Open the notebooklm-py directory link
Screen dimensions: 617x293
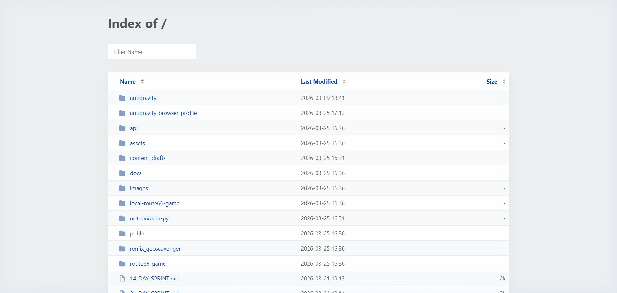pyautogui.click(x=149, y=218)
